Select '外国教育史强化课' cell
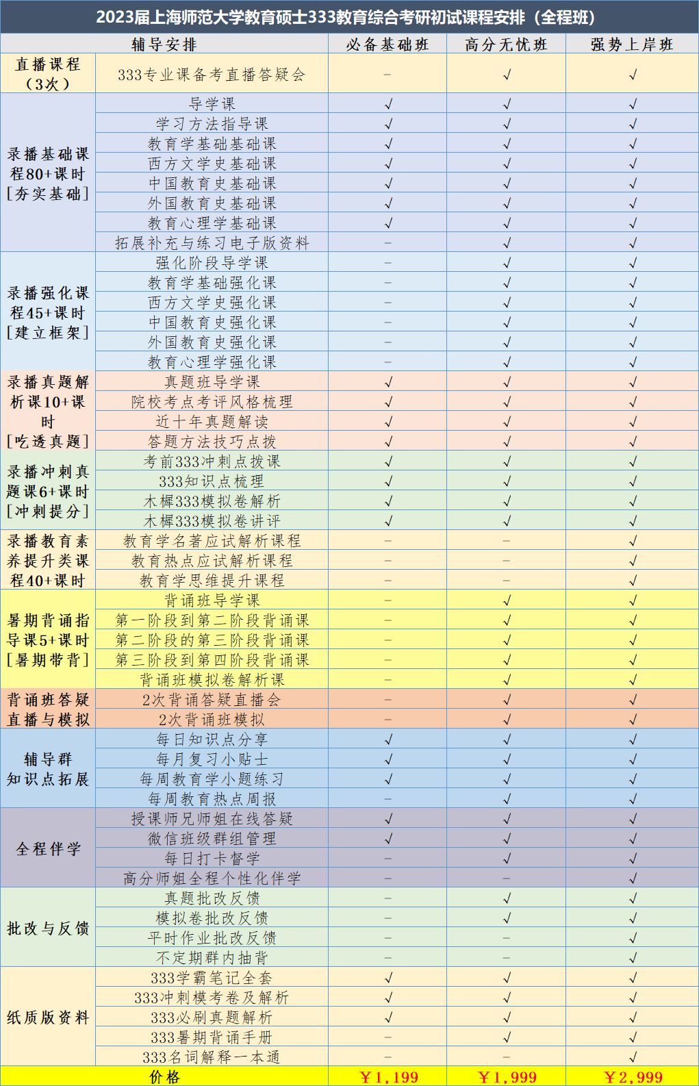699x1086 pixels. (212, 342)
